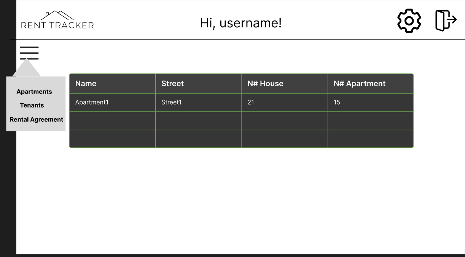Click the Rent Tracker brand name
Screen dimensions: 465x257
click(57, 25)
